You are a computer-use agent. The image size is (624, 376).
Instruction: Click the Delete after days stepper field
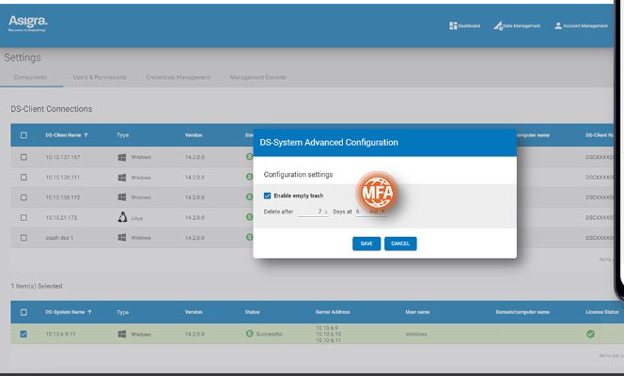click(x=313, y=211)
